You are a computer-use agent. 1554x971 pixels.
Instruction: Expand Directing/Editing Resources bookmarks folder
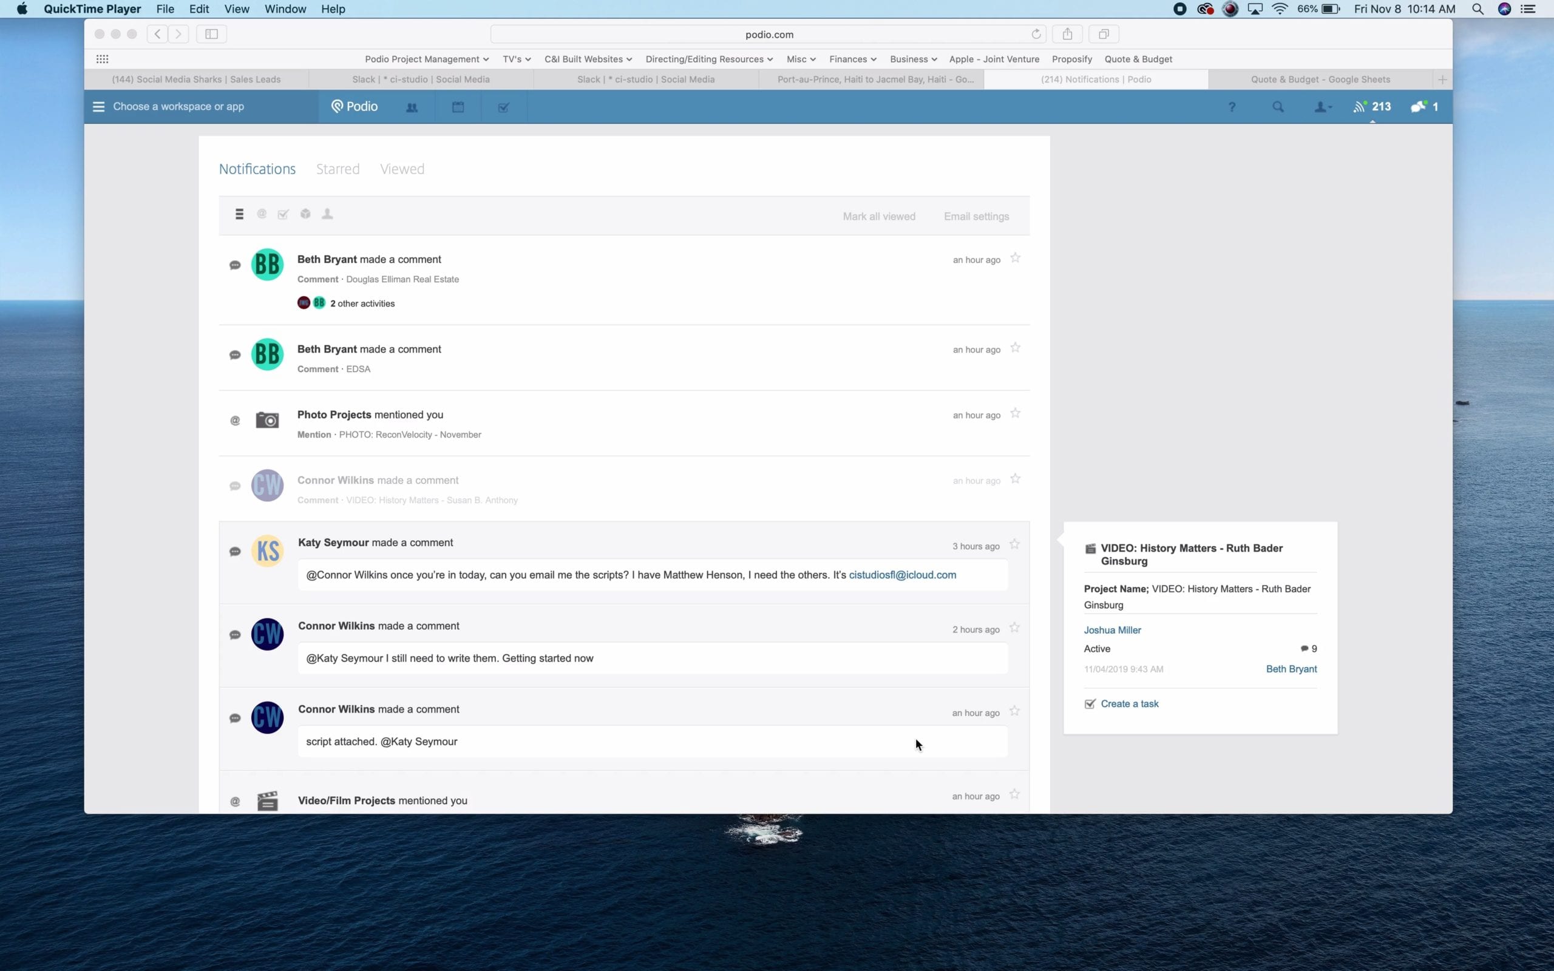709,59
